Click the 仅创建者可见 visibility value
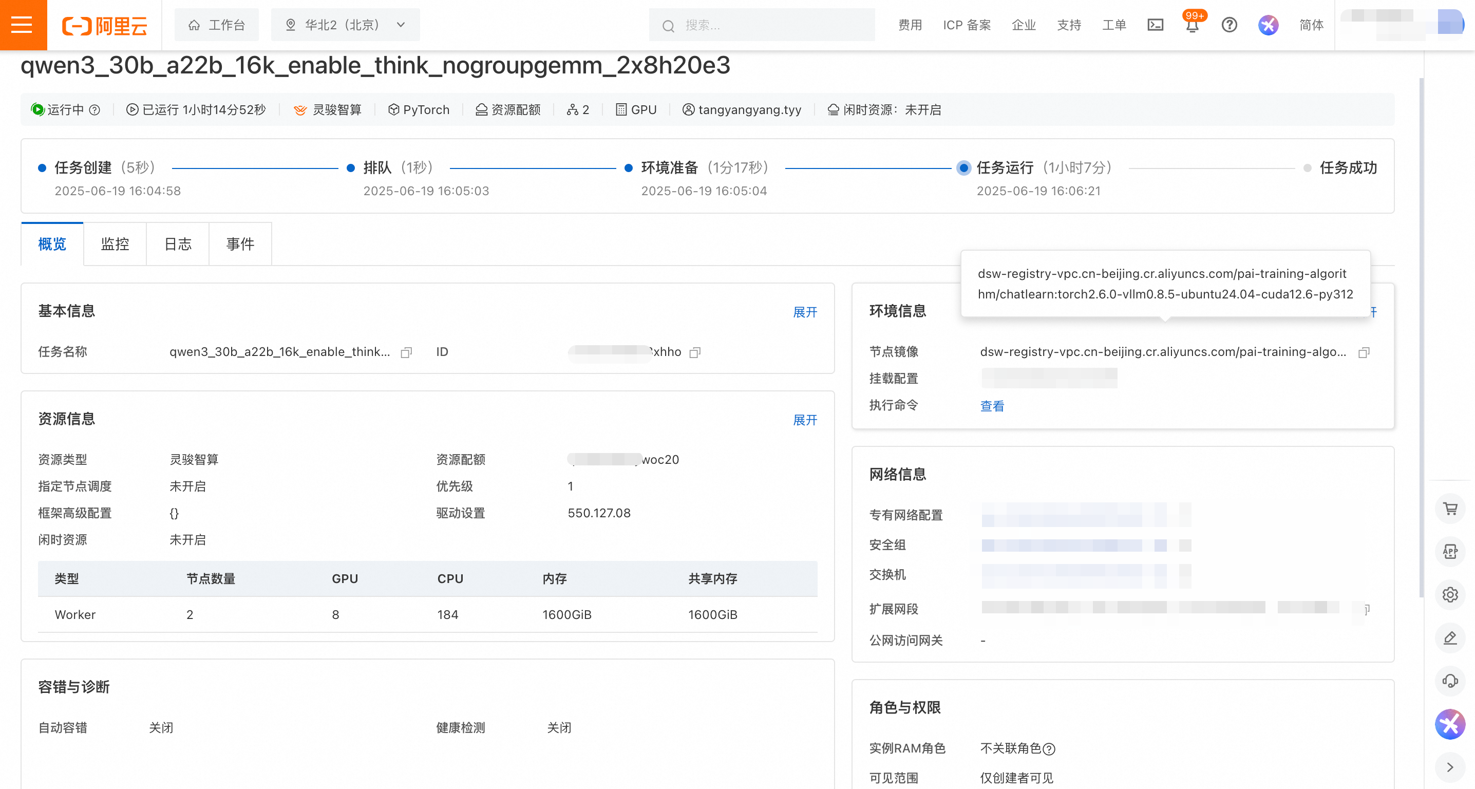 click(x=1016, y=778)
